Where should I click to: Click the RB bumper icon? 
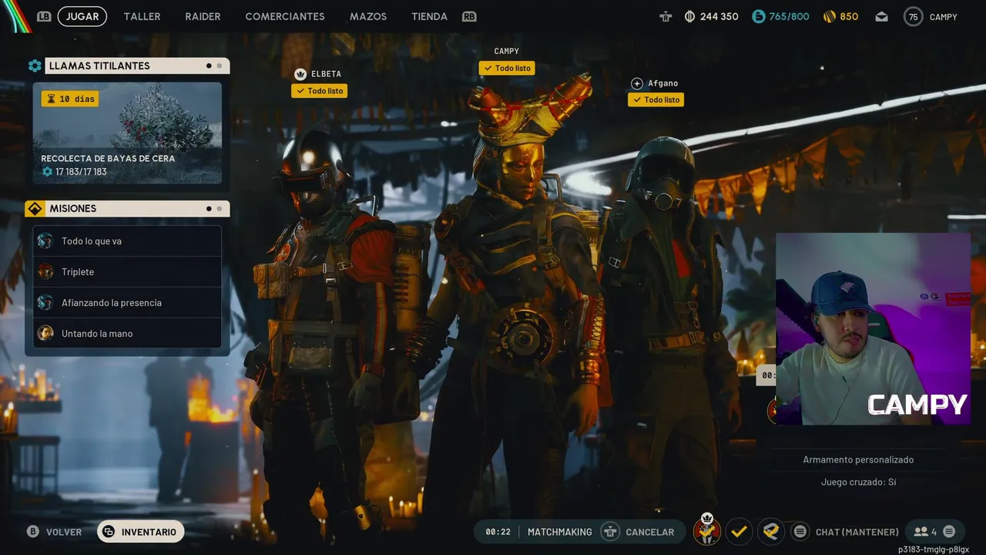pyautogui.click(x=469, y=16)
